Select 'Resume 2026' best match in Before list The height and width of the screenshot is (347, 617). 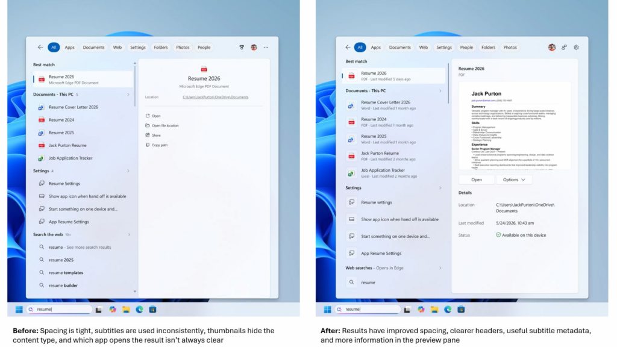tap(83, 80)
